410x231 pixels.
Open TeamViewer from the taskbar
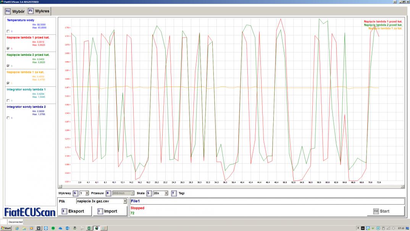coord(46,228)
